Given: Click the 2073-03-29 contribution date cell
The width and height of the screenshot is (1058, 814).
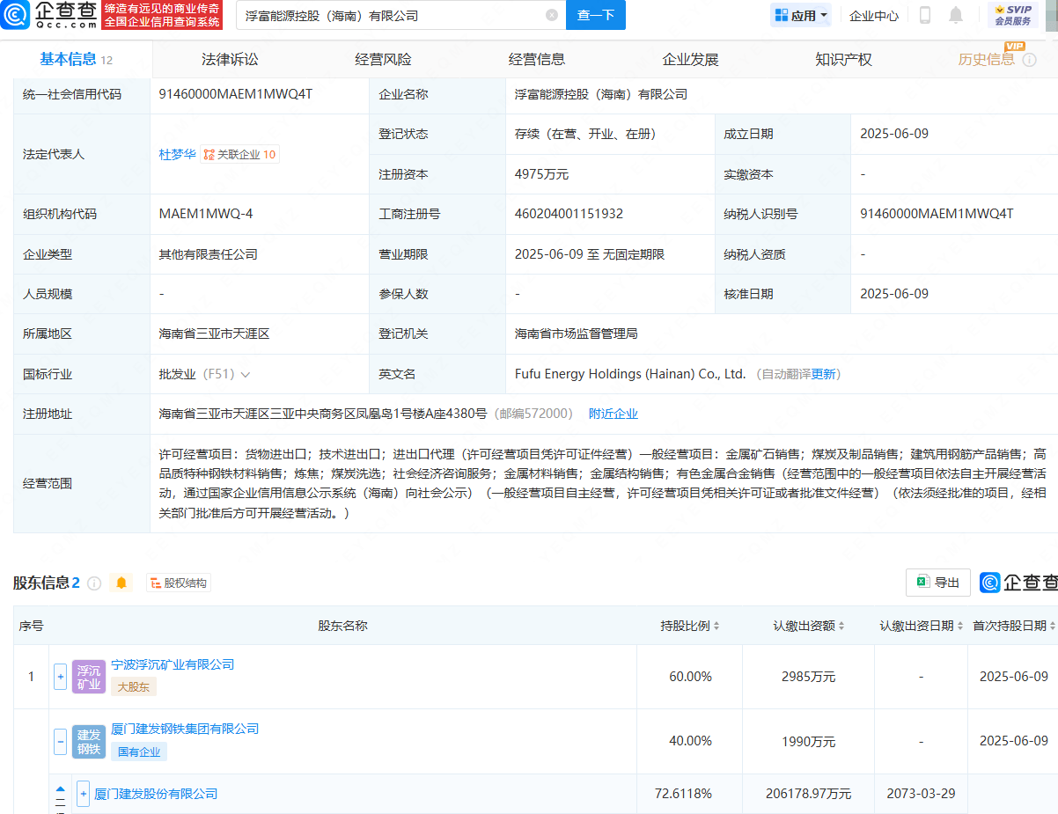Looking at the screenshot, I should point(922,794).
